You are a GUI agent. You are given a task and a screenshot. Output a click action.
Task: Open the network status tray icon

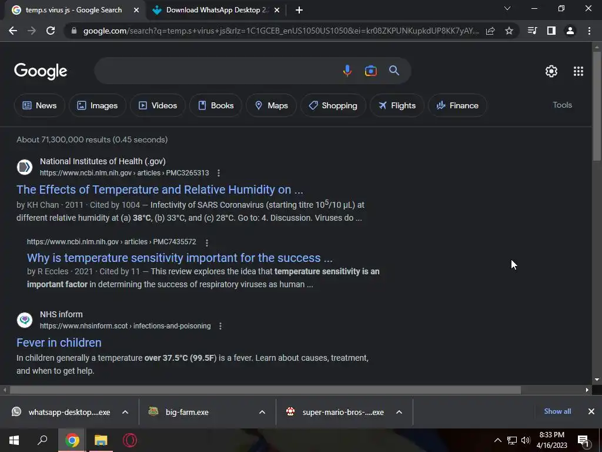pyautogui.click(x=512, y=440)
